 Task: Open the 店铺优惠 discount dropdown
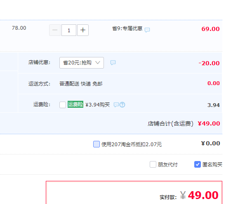(x=82, y=63)
